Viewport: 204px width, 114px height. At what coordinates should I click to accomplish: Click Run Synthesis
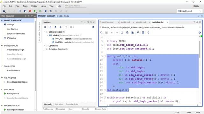(13, 94)
